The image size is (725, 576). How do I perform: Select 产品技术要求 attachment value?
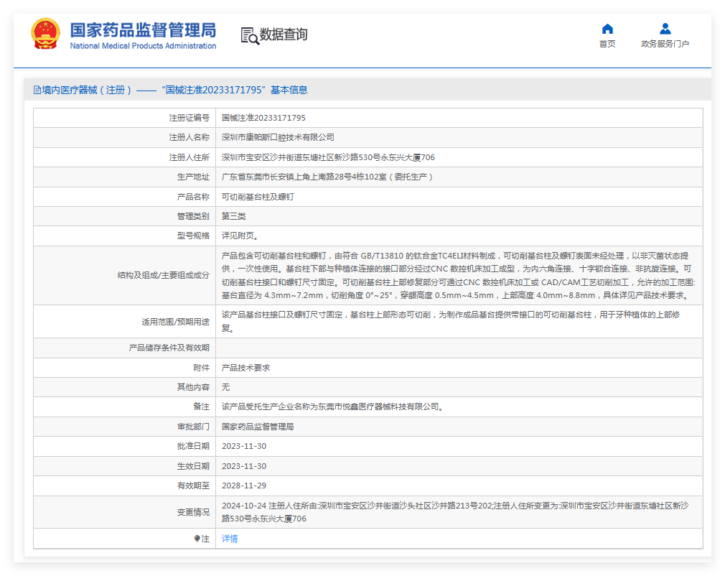245,368
